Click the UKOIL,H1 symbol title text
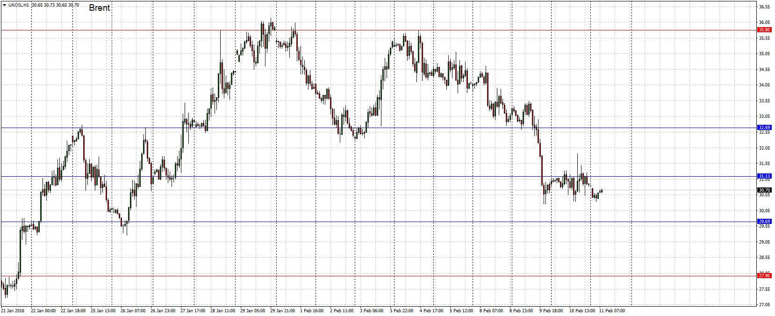 point(19,5)
